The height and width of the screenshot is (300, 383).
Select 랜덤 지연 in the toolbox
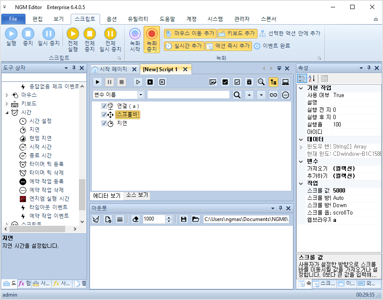[x=40, y=138]
